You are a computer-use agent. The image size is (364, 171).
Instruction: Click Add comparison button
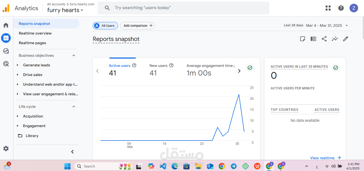tap(138, 26)
